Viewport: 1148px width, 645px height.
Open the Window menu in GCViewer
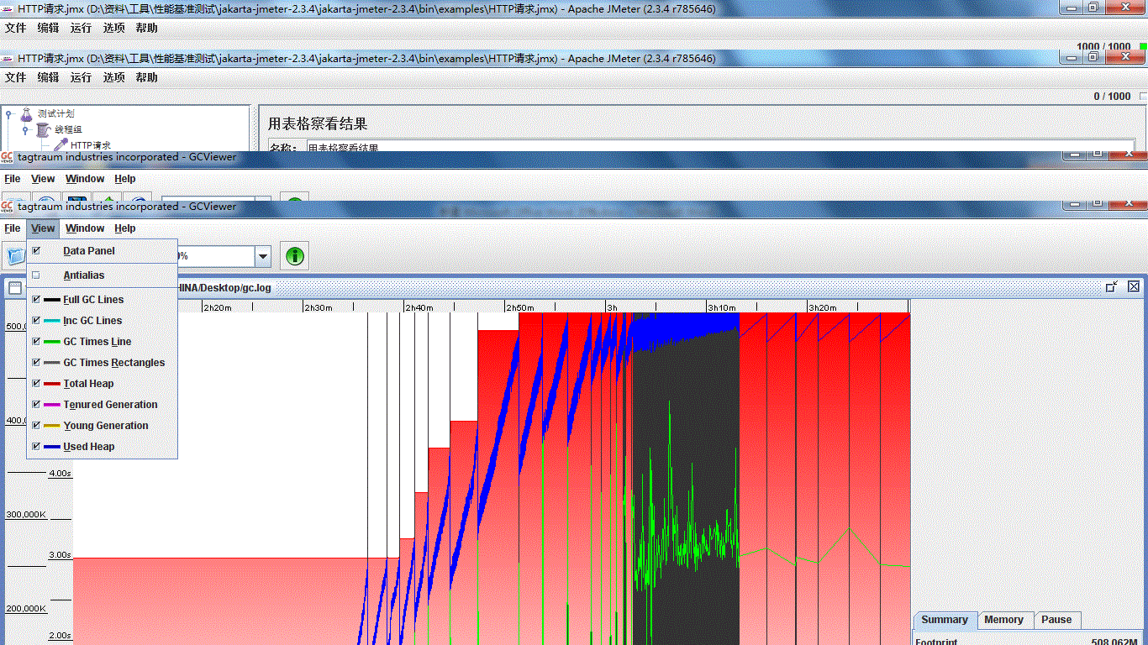(85, 228)
